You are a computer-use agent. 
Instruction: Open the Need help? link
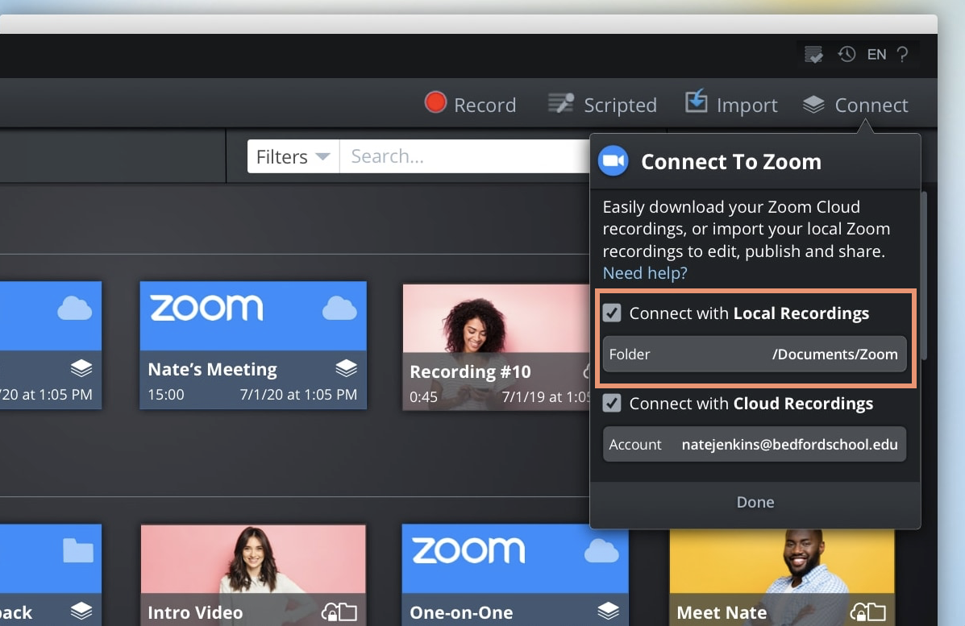(644, 272)
